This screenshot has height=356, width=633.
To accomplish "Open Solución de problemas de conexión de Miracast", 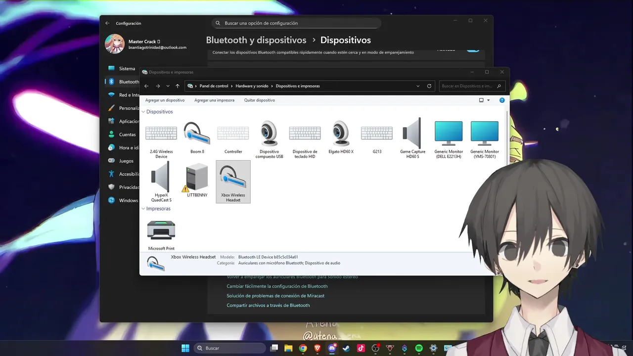I will pos(275,296).
